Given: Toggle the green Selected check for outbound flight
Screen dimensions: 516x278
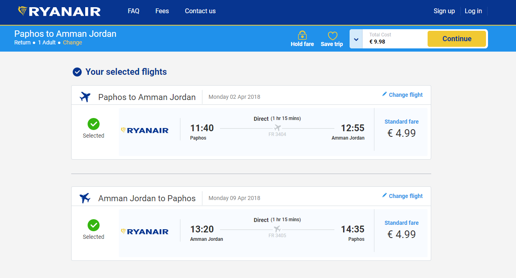Looking at the screenshot, I should (x=94, y=124).
